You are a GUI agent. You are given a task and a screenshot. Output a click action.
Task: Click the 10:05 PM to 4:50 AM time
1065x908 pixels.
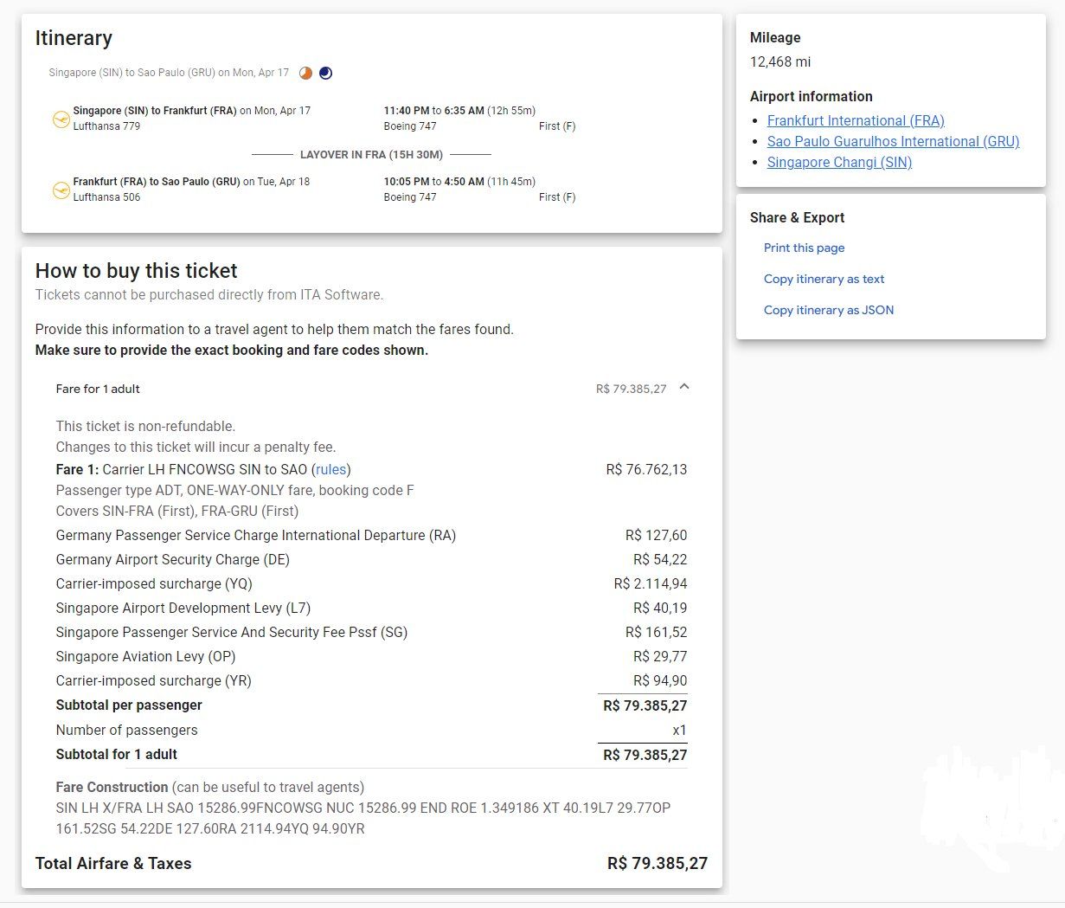click(x=433, y=182)
